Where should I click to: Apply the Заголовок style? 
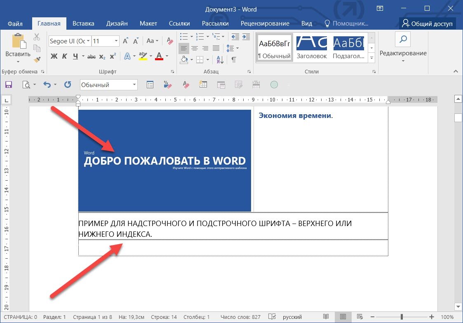click(x=312, y=47)
